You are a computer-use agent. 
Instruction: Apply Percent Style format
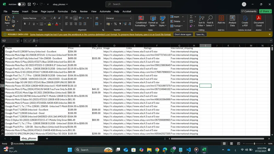115,24
